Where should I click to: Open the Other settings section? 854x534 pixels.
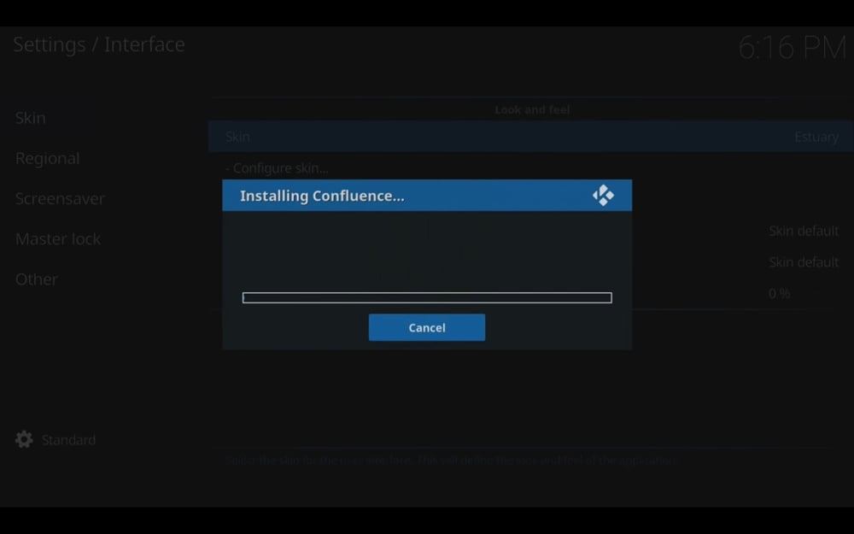click(x=36, y=279)
